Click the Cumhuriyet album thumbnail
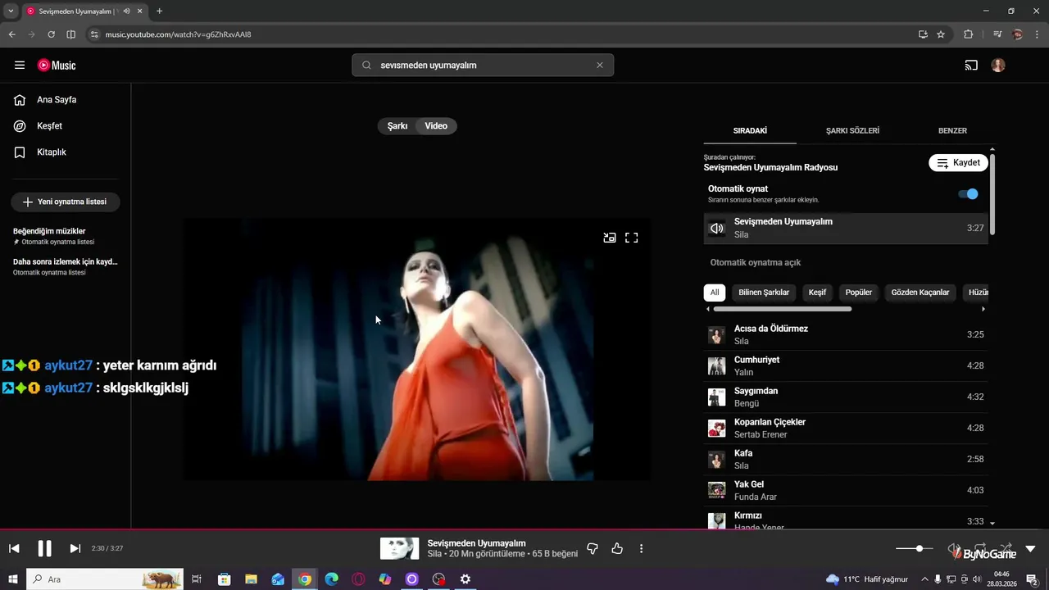 point(717,366)
